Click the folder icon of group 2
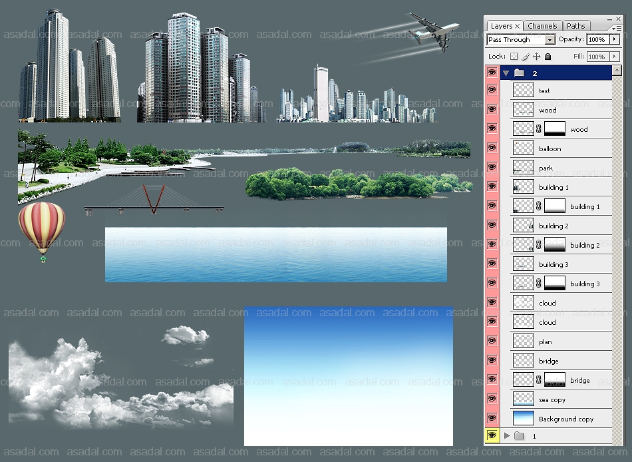 pos(520,73)
